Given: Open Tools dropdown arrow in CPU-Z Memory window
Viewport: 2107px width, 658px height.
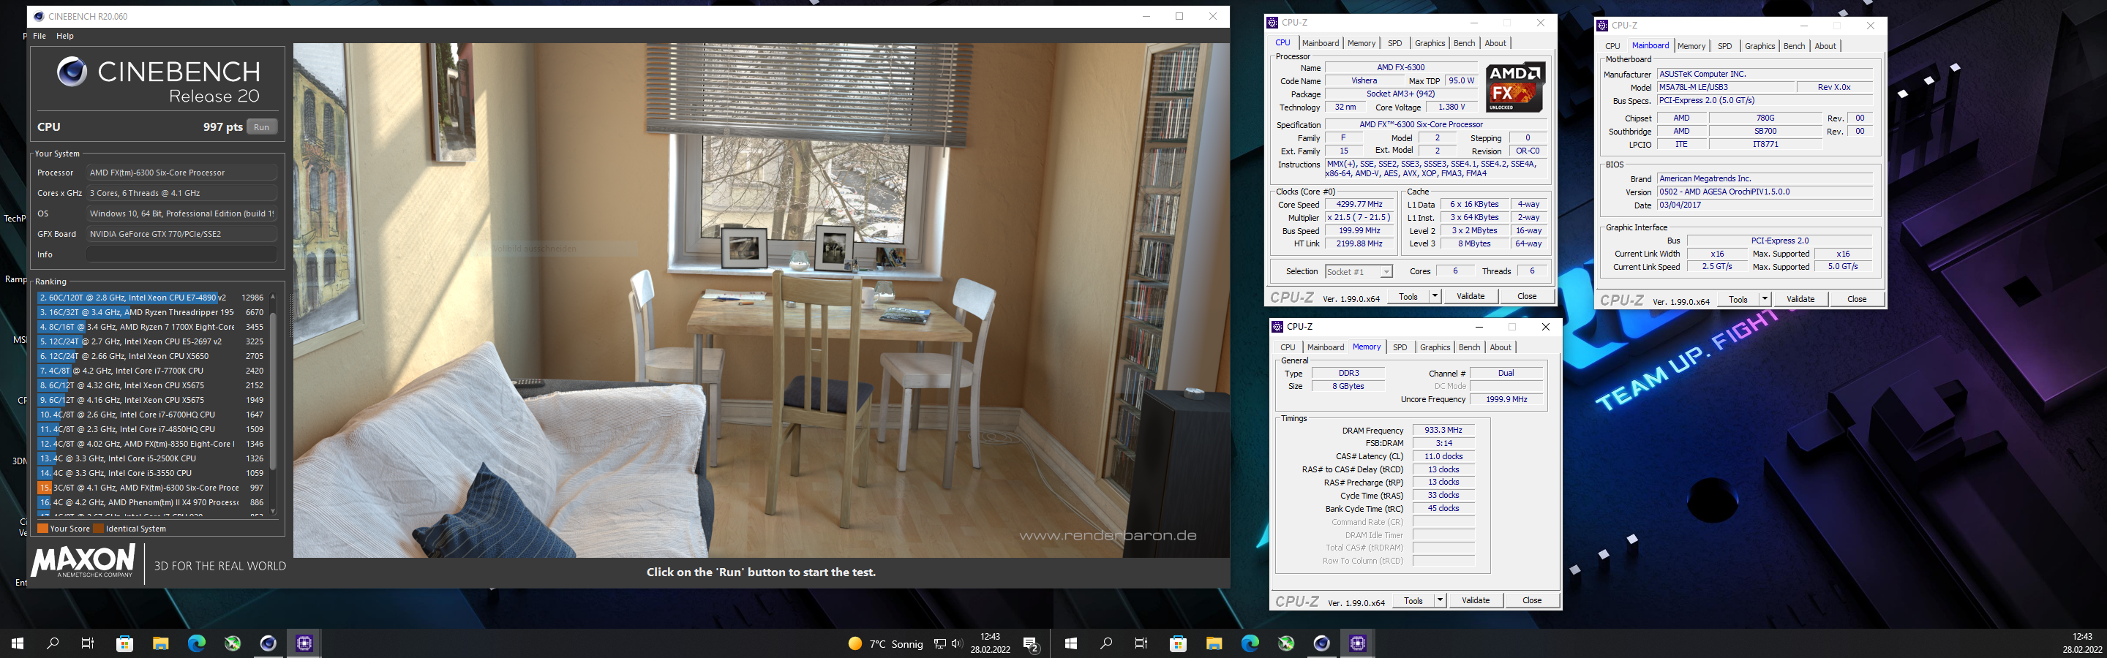Looking at the screenshot, I should coord(1440,600).
